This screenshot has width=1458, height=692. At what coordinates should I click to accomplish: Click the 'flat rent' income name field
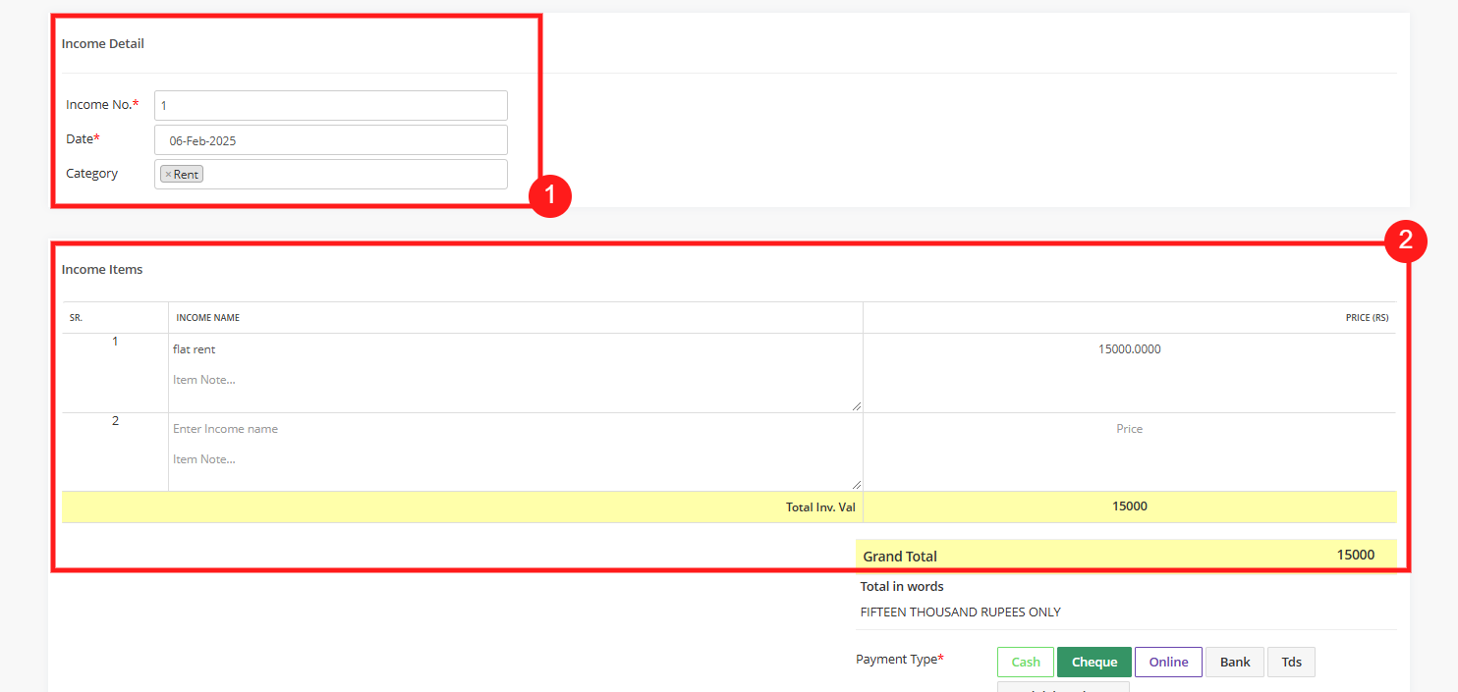point(511,349)
